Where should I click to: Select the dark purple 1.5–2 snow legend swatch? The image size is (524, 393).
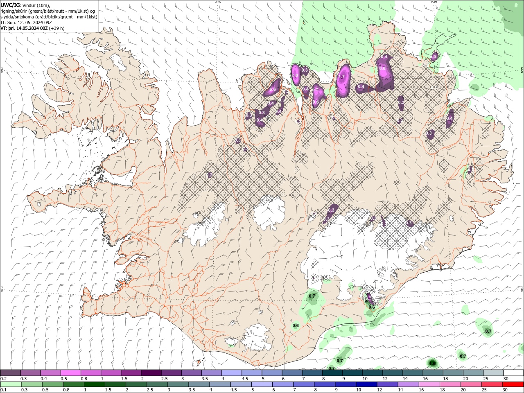(131, 373)
